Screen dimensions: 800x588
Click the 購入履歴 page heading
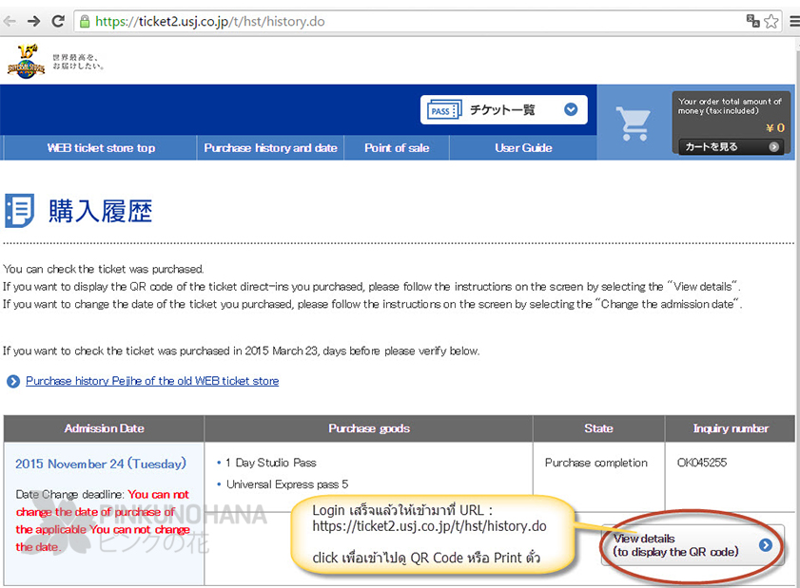tap(101, 211)
